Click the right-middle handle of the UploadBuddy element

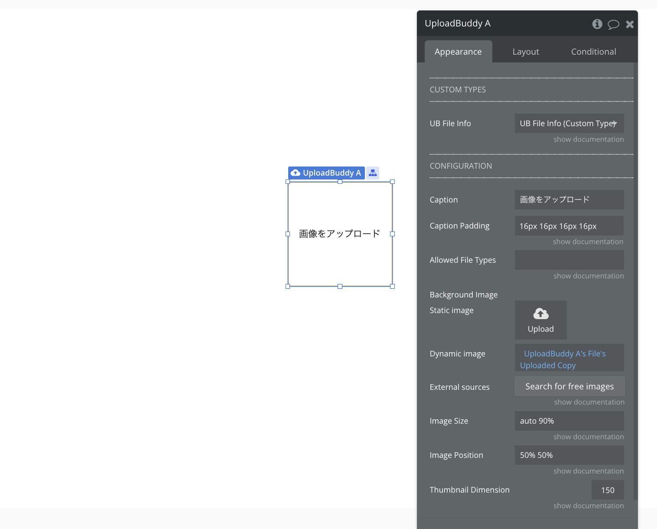393,234
